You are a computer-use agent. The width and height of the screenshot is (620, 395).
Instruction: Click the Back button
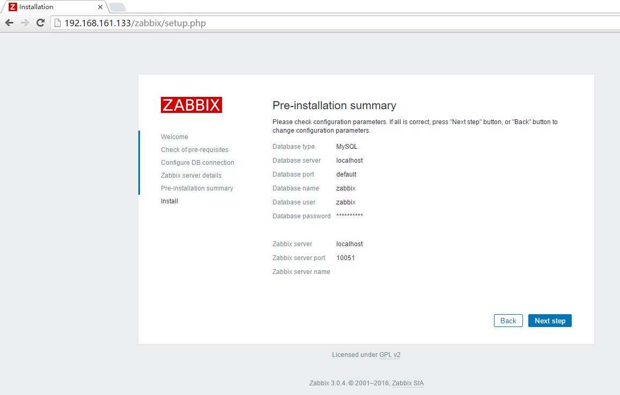(x=508, y=321)
